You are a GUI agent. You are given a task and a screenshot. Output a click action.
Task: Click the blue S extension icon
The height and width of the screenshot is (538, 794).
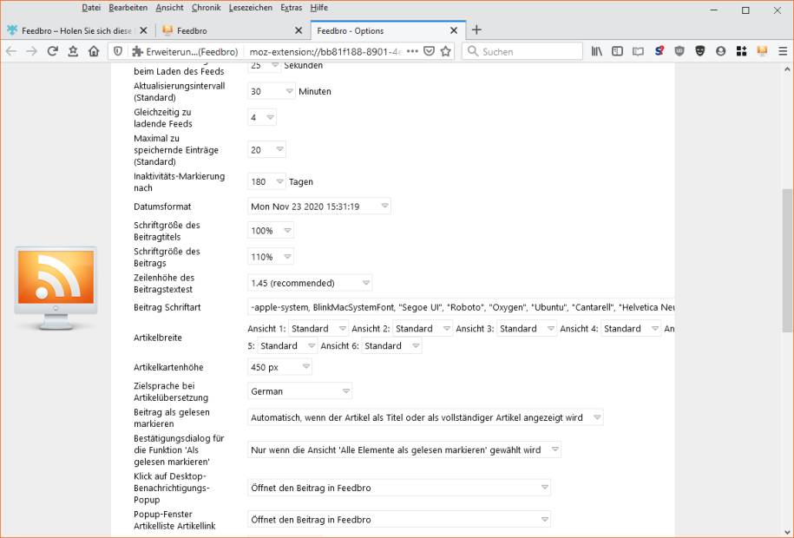(x=659, y=51)
